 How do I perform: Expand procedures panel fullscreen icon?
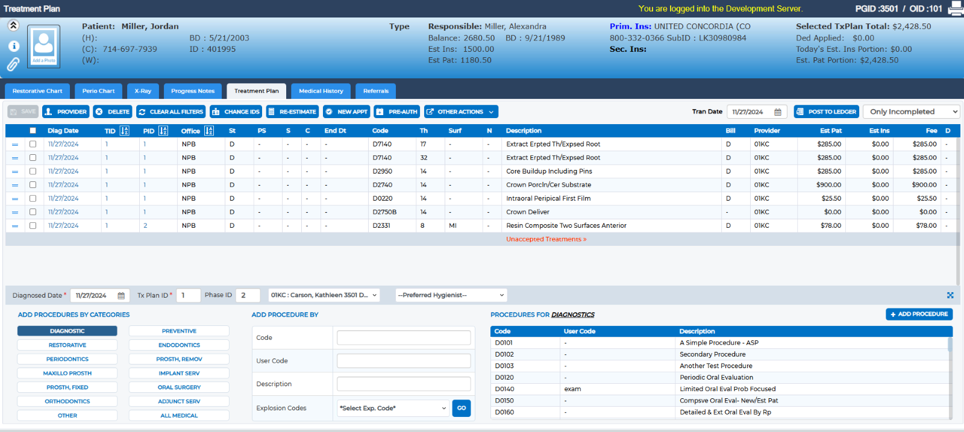[950, 295]
